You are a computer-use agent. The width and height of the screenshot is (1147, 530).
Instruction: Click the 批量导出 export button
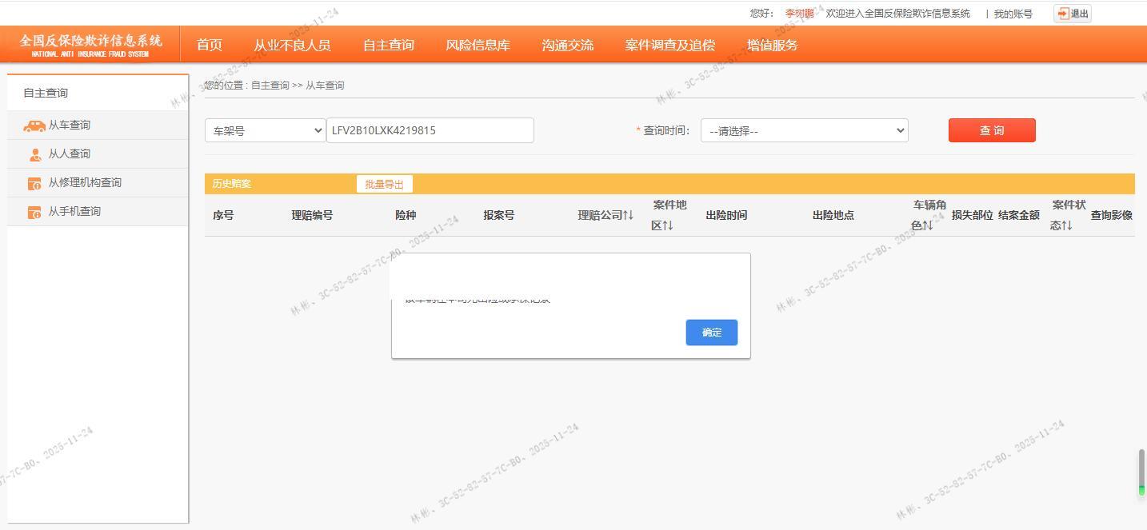384,184
